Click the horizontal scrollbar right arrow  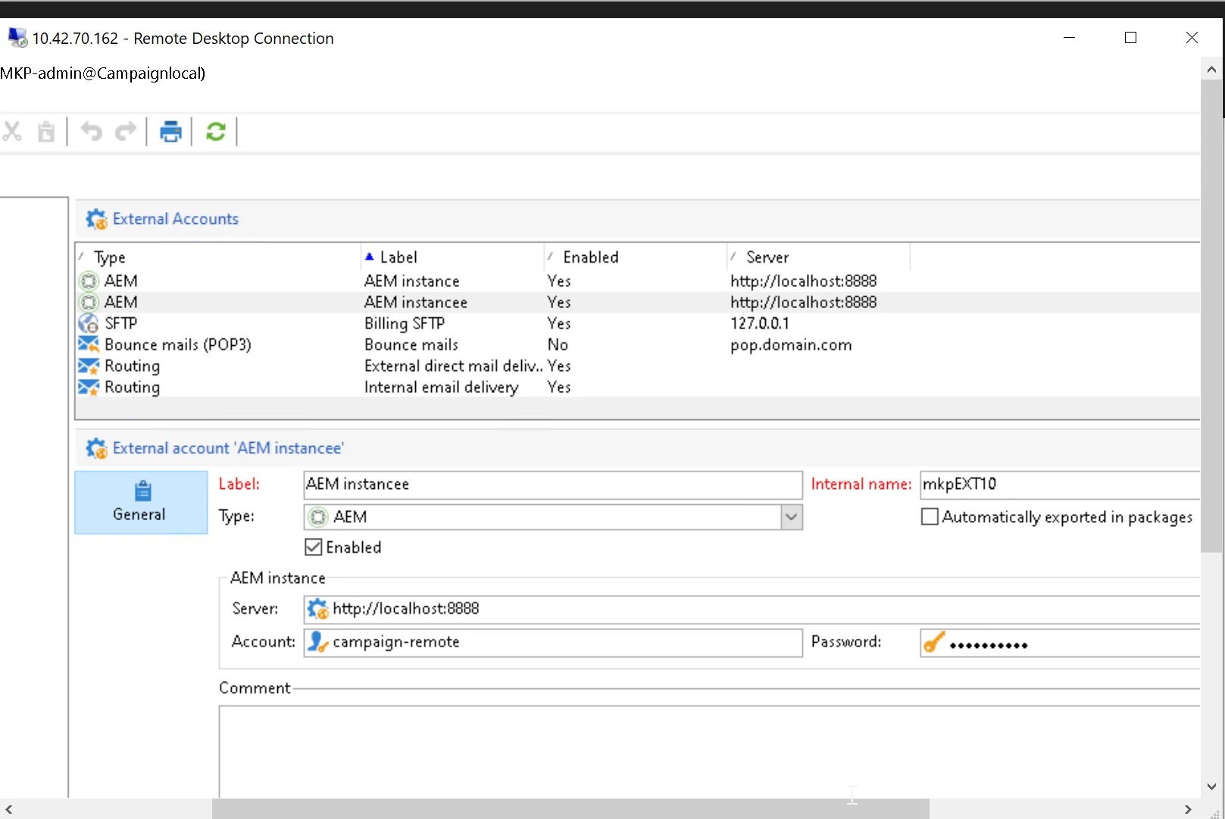click(1188, 809)
